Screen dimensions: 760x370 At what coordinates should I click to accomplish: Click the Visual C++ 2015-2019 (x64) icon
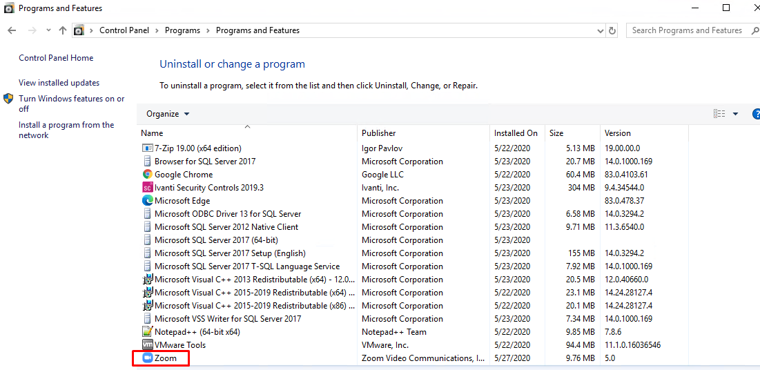pos(147,293)
